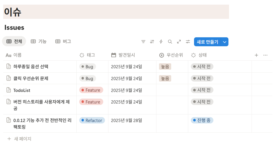This screenshot has height=146, width=275.
Task: Open 하루종일 옵션 선택 page
Action: tap(31, 66)
